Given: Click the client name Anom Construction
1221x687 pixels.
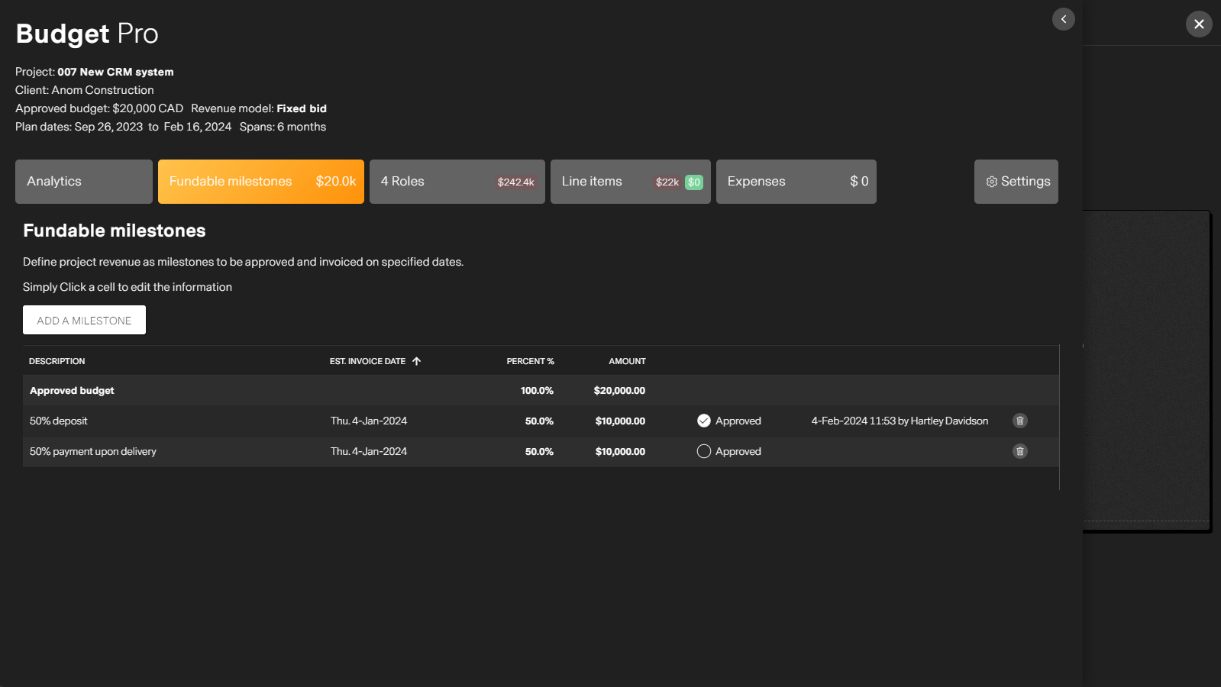Looking at the screenshot, I should [x=102, y=90].
